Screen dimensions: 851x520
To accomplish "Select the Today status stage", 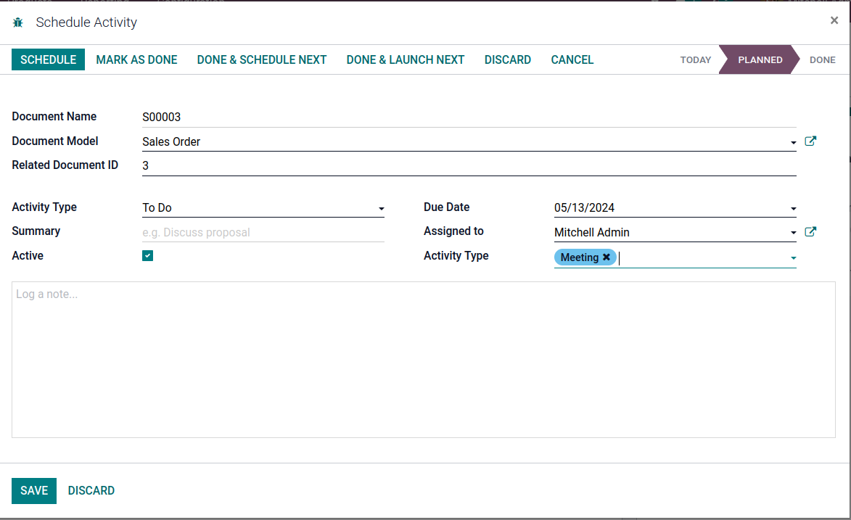I will click(695, 60).
